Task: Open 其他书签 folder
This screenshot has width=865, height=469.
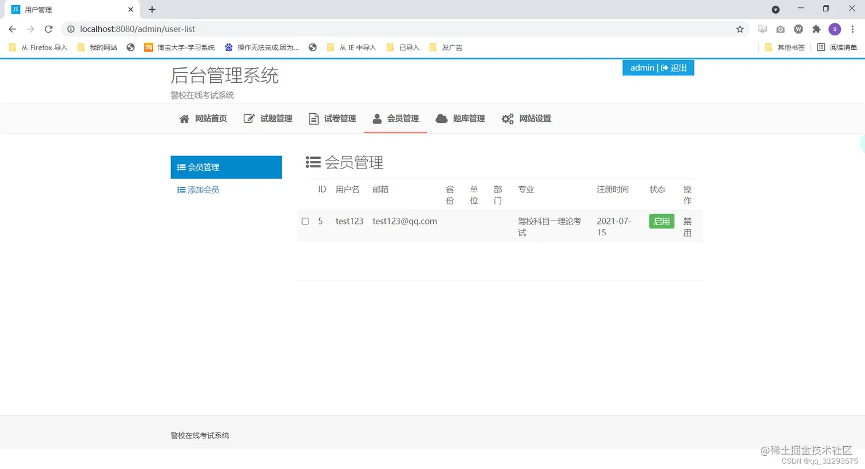Action: (x=784, y=47)
